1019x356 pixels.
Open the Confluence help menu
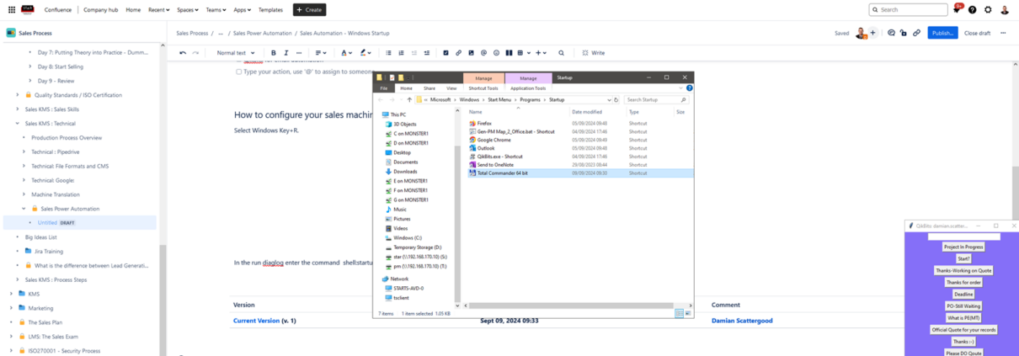click(x=973, y=10)
